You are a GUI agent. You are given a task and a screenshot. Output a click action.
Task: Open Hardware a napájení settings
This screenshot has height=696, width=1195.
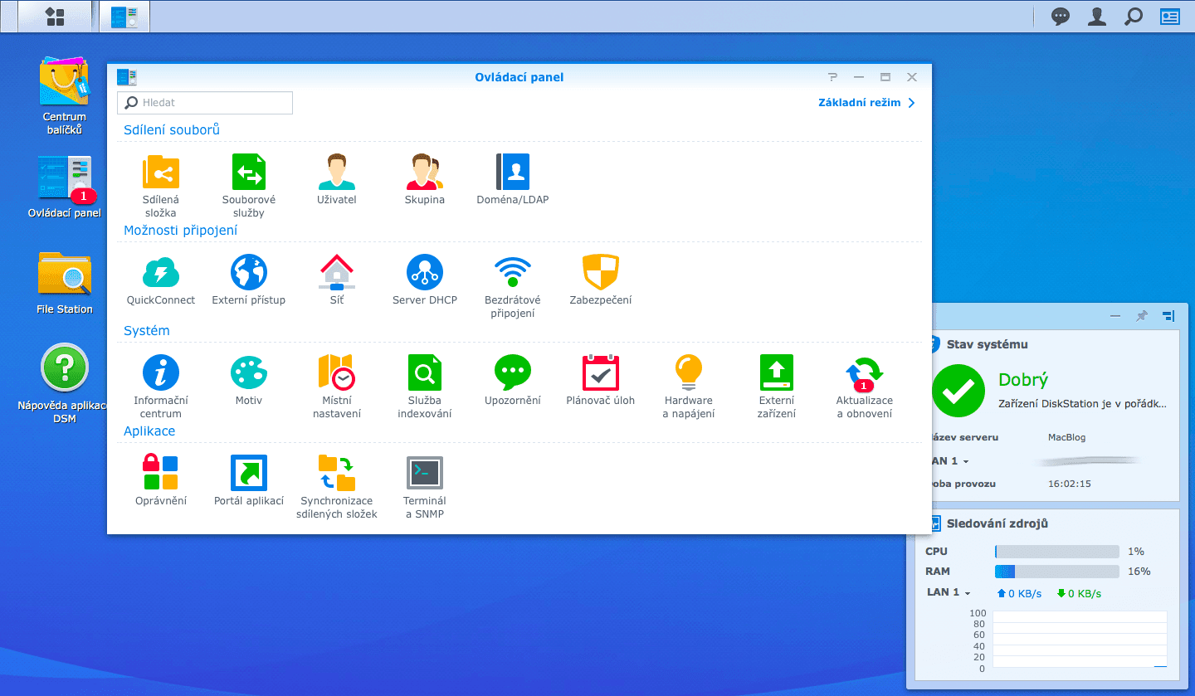689,387
